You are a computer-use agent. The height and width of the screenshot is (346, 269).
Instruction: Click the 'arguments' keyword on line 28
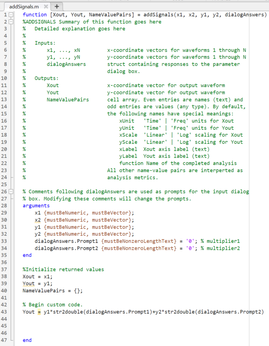click(x=36, y=206)
